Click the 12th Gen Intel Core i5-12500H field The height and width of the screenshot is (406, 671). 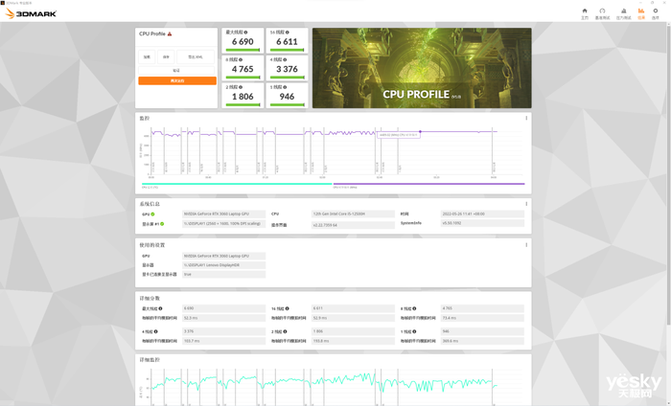353,214
